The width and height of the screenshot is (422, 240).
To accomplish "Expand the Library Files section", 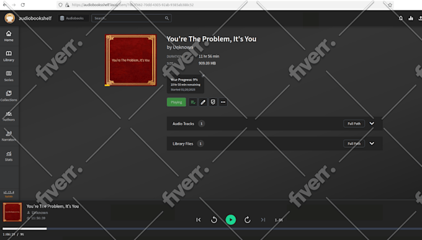I will tap(372, 143).
